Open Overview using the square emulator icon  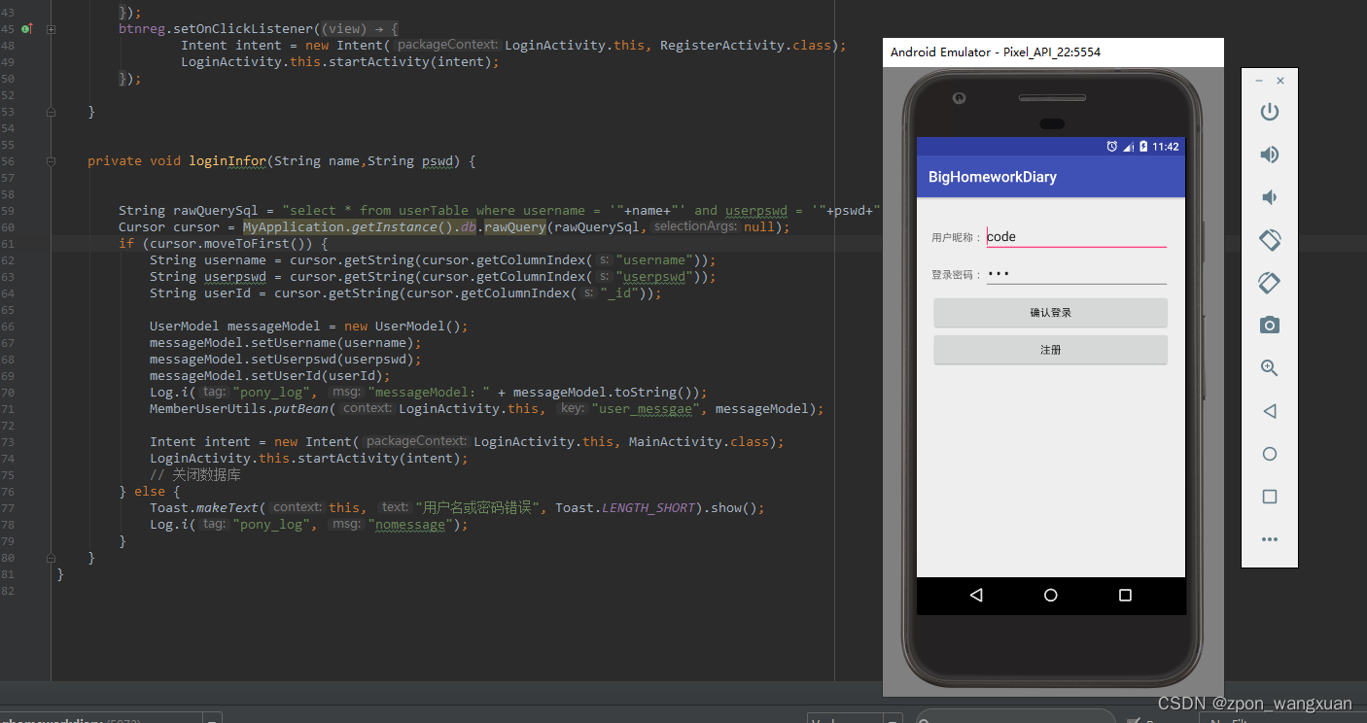point(1269,497)
